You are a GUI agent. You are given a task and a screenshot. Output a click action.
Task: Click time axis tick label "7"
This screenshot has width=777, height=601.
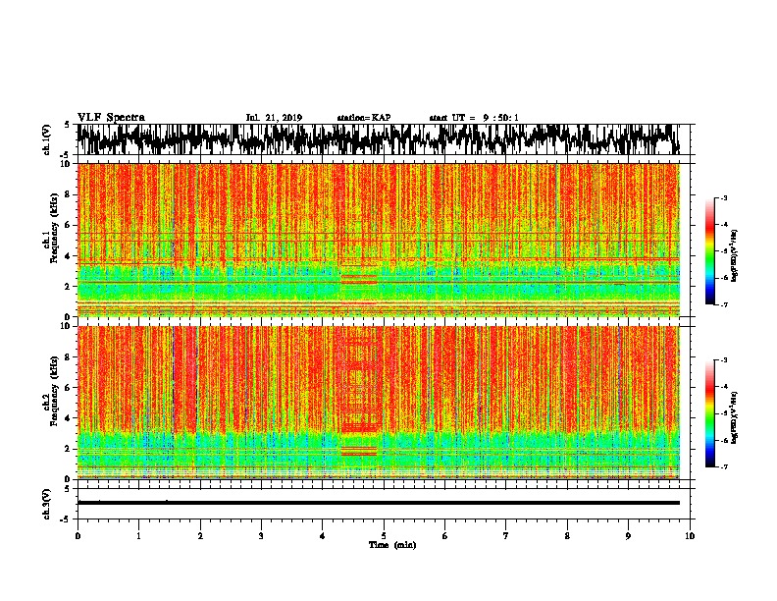[x=506, y=536]
